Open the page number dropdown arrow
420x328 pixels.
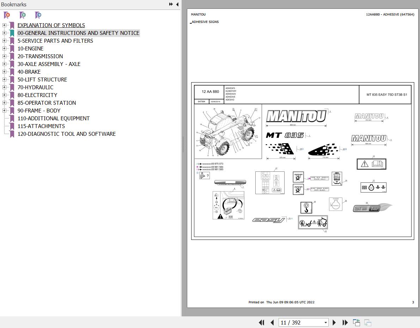point(326,323)
